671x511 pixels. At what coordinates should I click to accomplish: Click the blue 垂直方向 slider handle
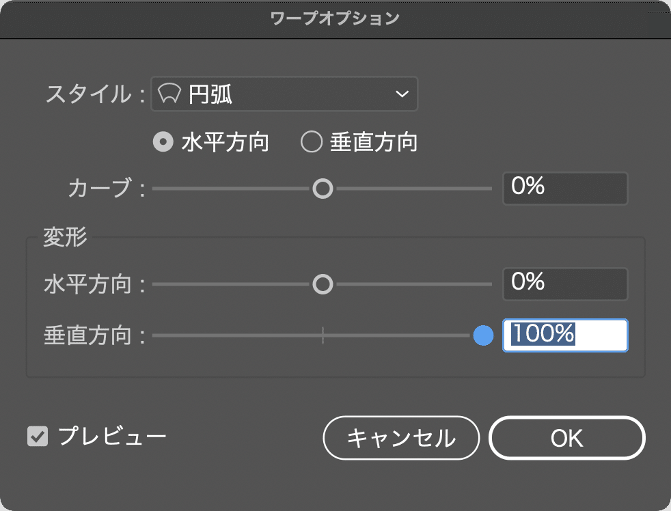click(x=483, y=335)
